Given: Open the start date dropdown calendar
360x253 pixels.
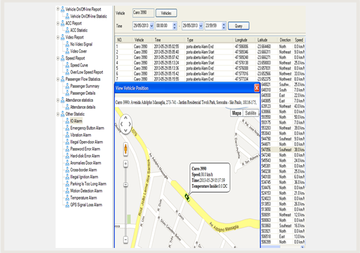Looking at the screenshot, I should pyautogui.click(x=152, y=26).
